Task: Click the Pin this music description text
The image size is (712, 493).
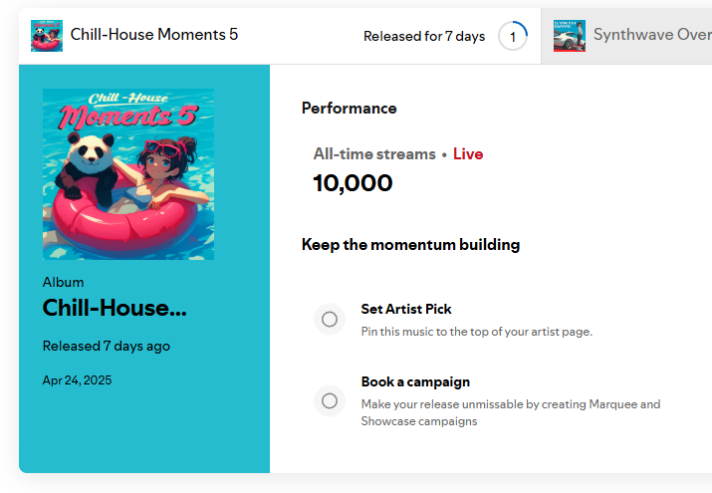Action: click(x=477, y=332)
